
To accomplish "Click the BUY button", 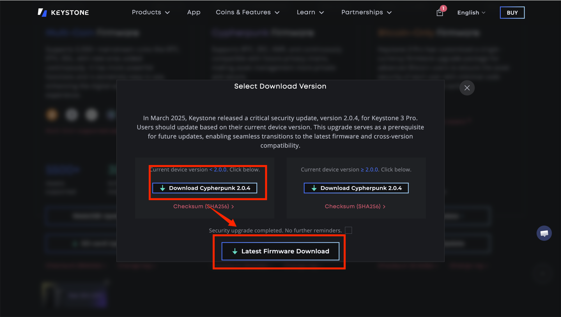I will pos(512,13).
